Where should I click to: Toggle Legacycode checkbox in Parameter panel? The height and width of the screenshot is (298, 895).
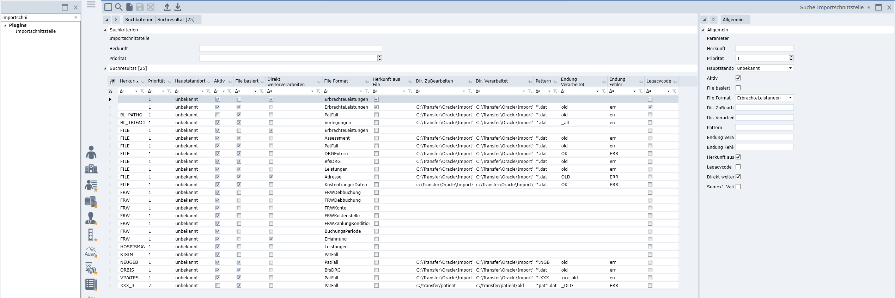pyautogui.click(x=738, y=167)
